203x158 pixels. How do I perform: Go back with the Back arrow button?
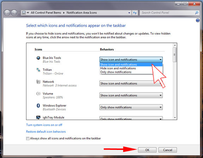point(7,13)
